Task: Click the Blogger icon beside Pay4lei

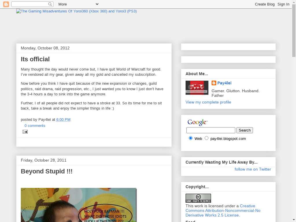Action: point(214,83)
